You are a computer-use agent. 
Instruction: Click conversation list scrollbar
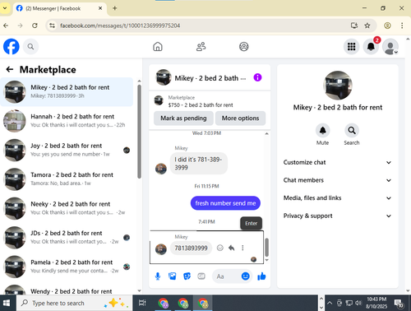click(139, 132)
